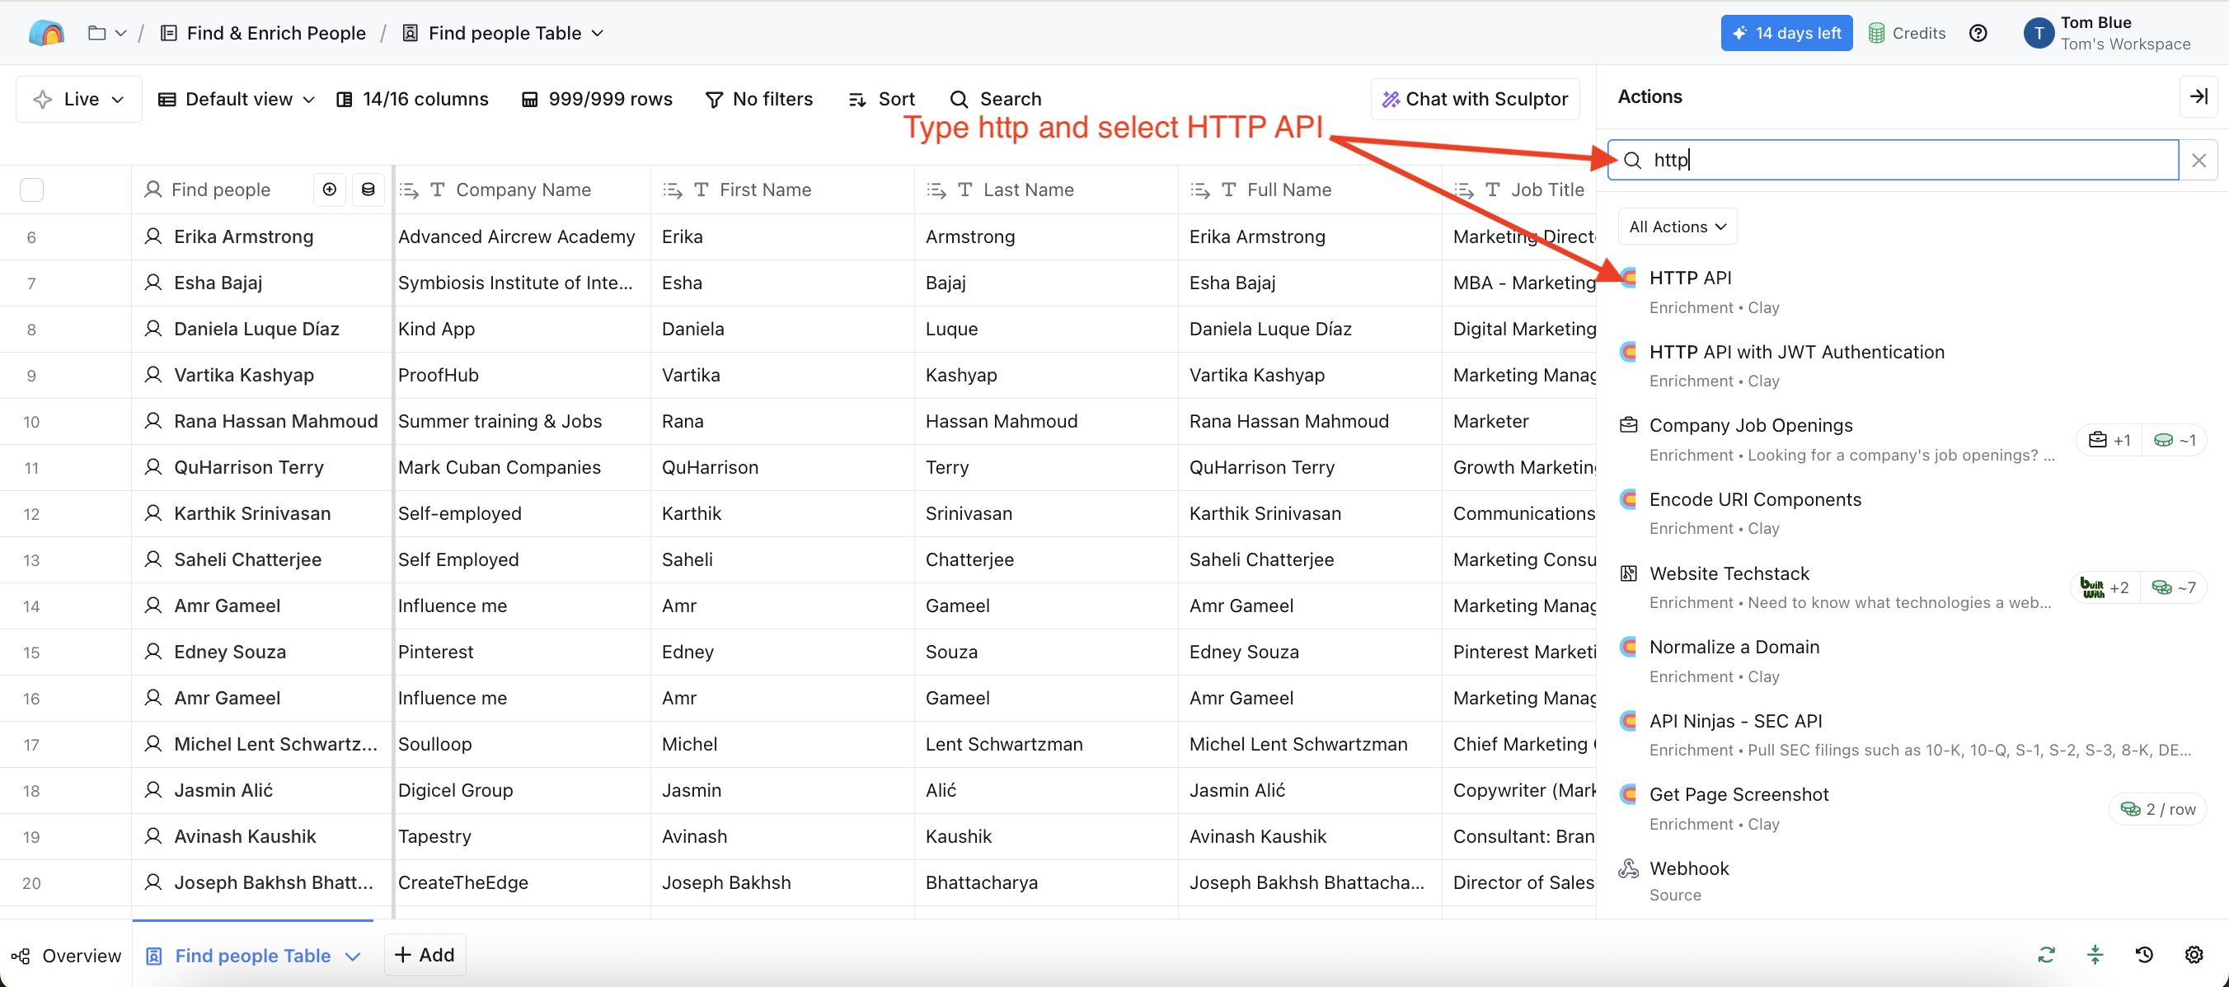
Task: Open the Clay home logo
Action: click(x=46, y=33)
